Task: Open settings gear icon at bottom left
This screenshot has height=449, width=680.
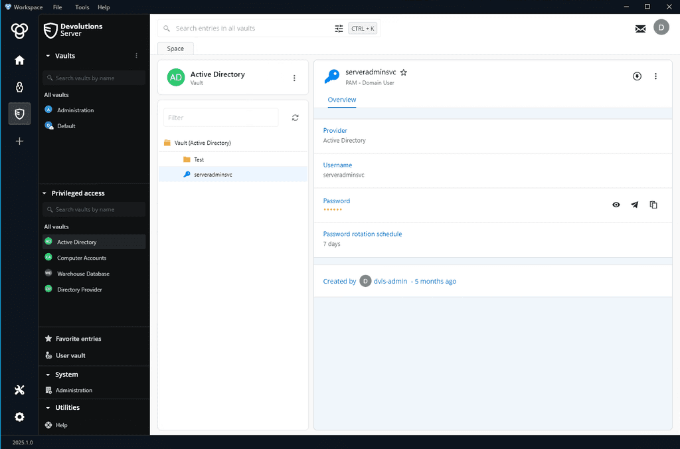Action: tap(19, 417)
